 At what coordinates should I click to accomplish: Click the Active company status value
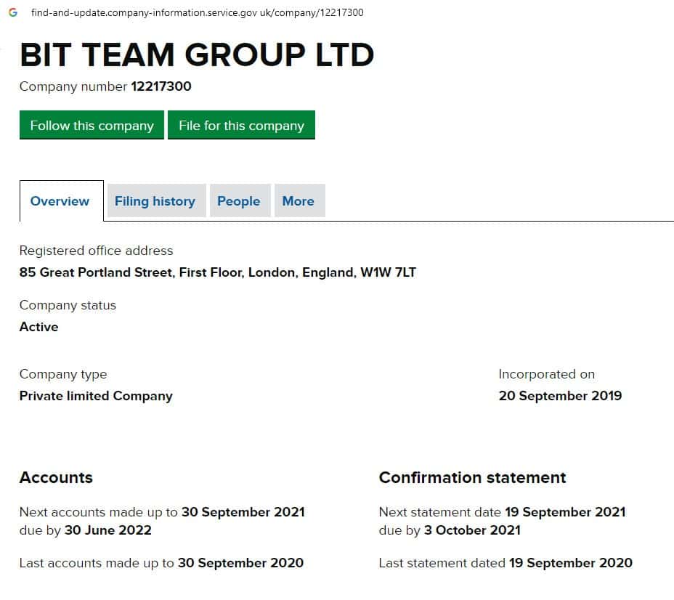click(x=39, y=327)
